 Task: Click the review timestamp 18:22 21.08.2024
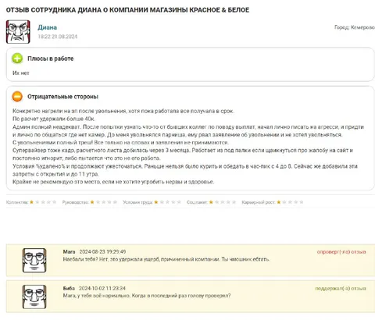58,37
